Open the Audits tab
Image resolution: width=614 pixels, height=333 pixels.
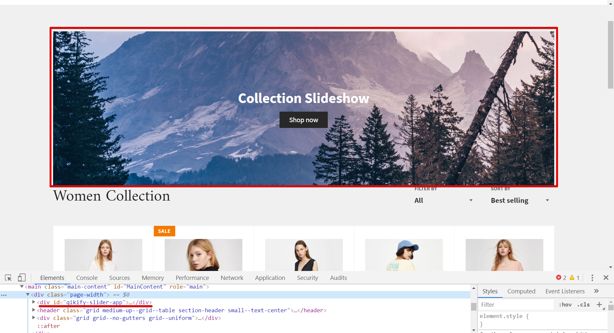click(338, 278)
